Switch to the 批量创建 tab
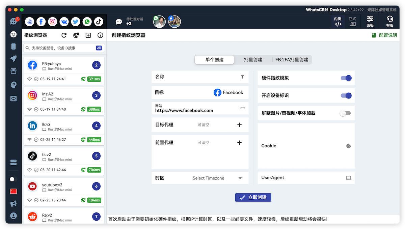Viewport: 405px width, 229px height. click(x=253, y=60)
